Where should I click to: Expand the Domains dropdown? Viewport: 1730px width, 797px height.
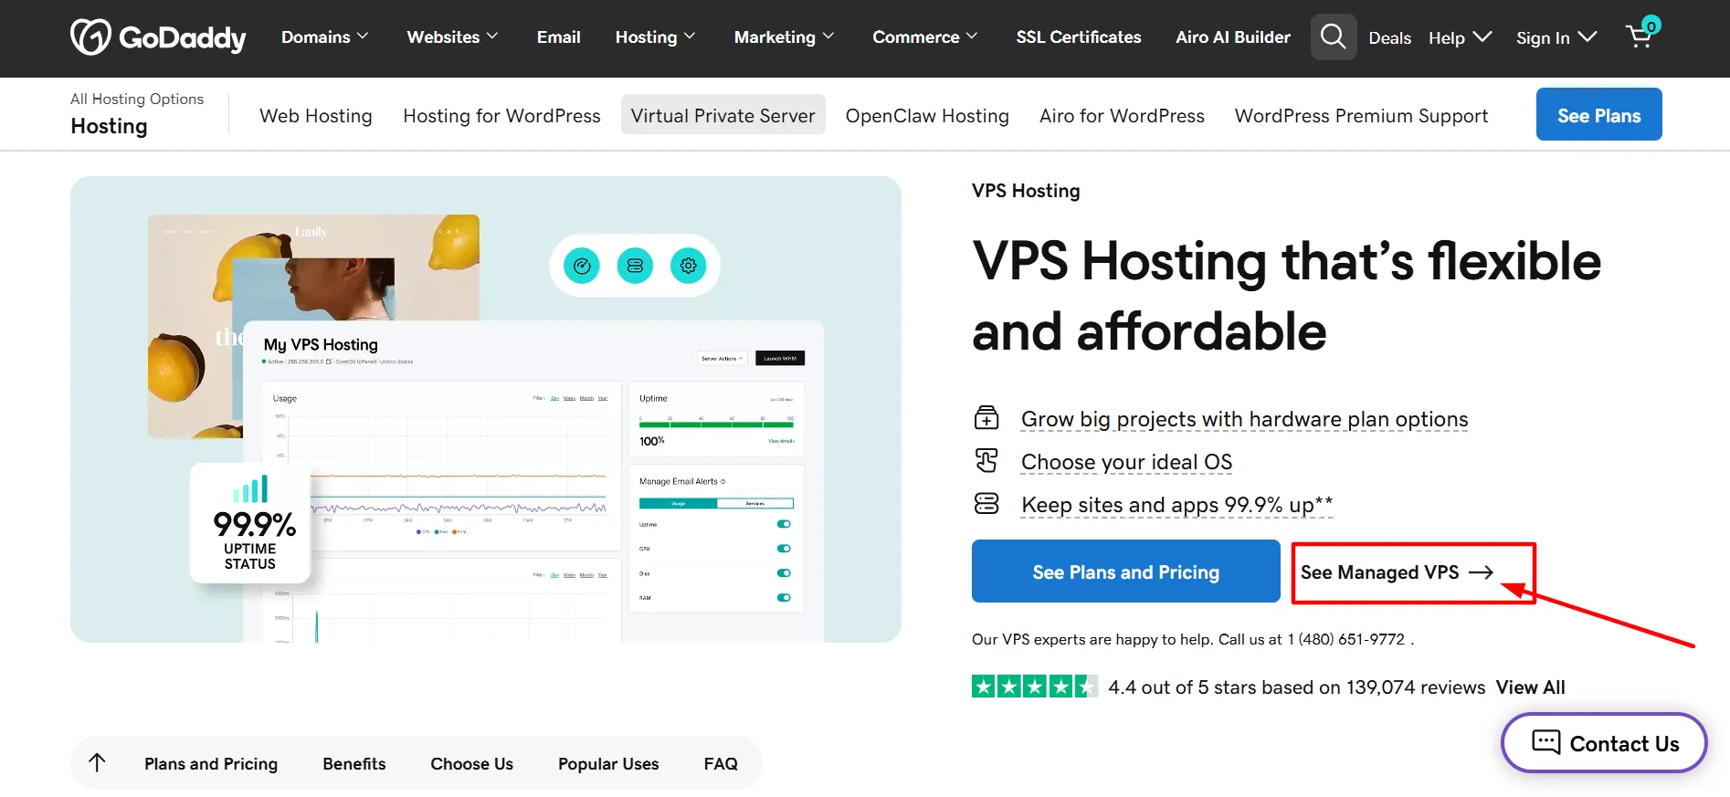point(325,37)
